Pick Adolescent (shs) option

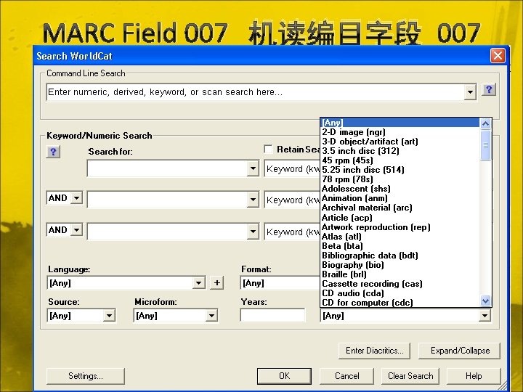(x=400, y=189)
